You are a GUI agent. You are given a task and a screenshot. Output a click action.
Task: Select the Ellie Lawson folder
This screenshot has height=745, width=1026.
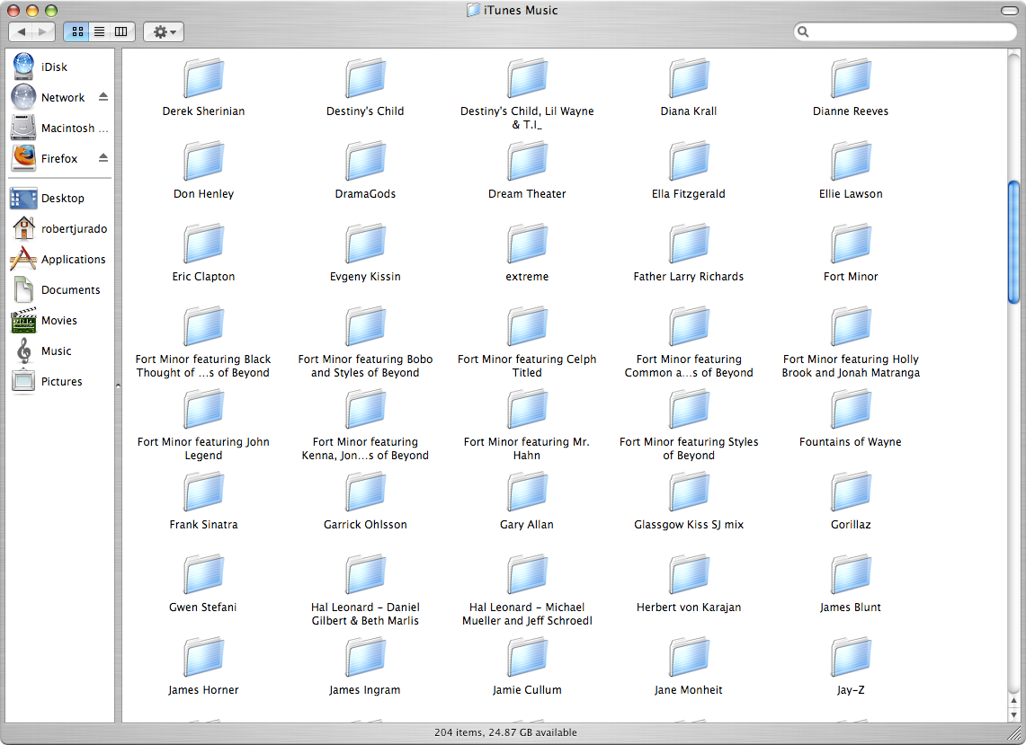pos(851,171)
